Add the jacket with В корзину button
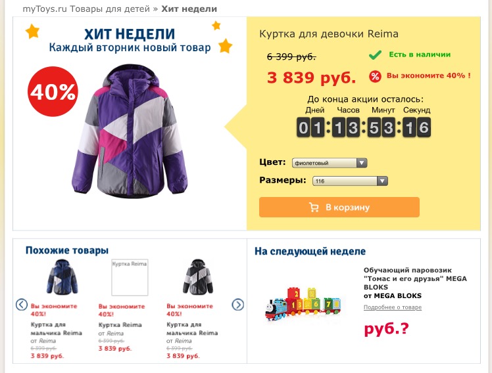This screenshot has width=492, height=373. [x=339, y=207]
